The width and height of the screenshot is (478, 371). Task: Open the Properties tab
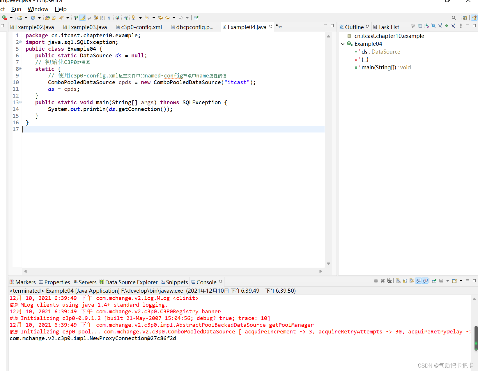point(54,282)
